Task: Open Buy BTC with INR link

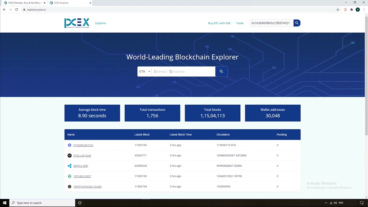Action: tap(219, 23)
